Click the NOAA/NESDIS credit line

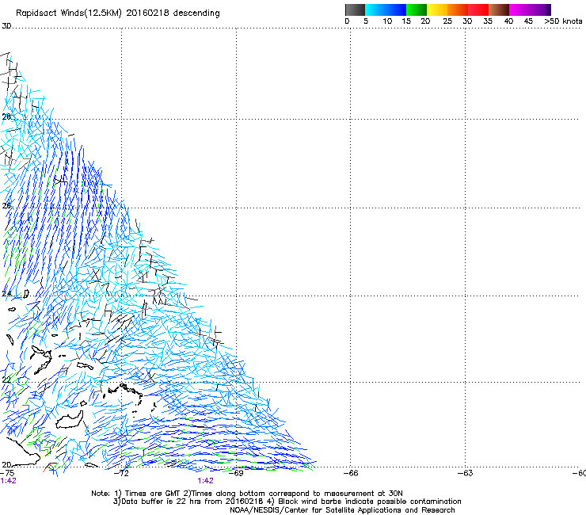pos(342,510)
